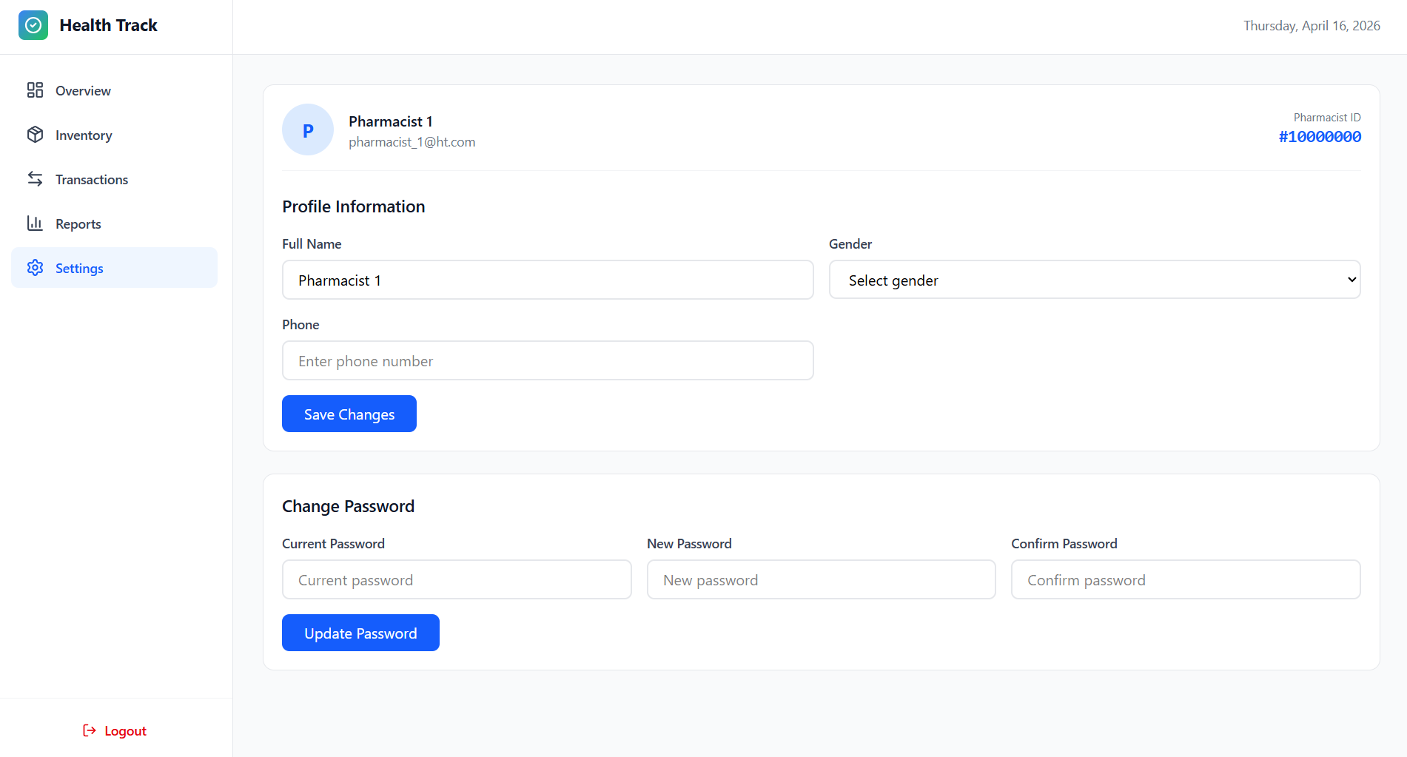Click the Settings gear icon
The width and height of the screenshot is (1407, 757).
pyautogui.click(x=35, y=268)
